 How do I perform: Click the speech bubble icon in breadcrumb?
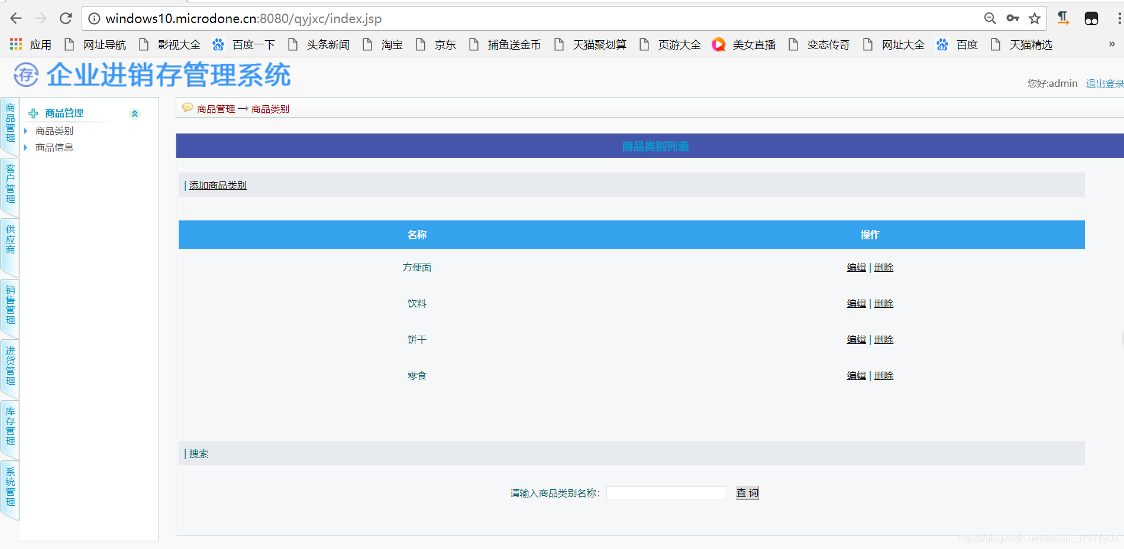[188, 108]
